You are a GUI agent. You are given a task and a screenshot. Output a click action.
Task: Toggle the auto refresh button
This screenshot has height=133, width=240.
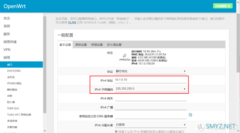(x=223, y=6)
